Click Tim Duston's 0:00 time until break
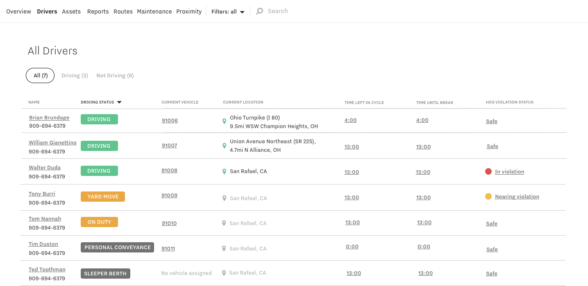Image resolution: width=588 pixels, height=286 pixels. click(x=424, y=247)
